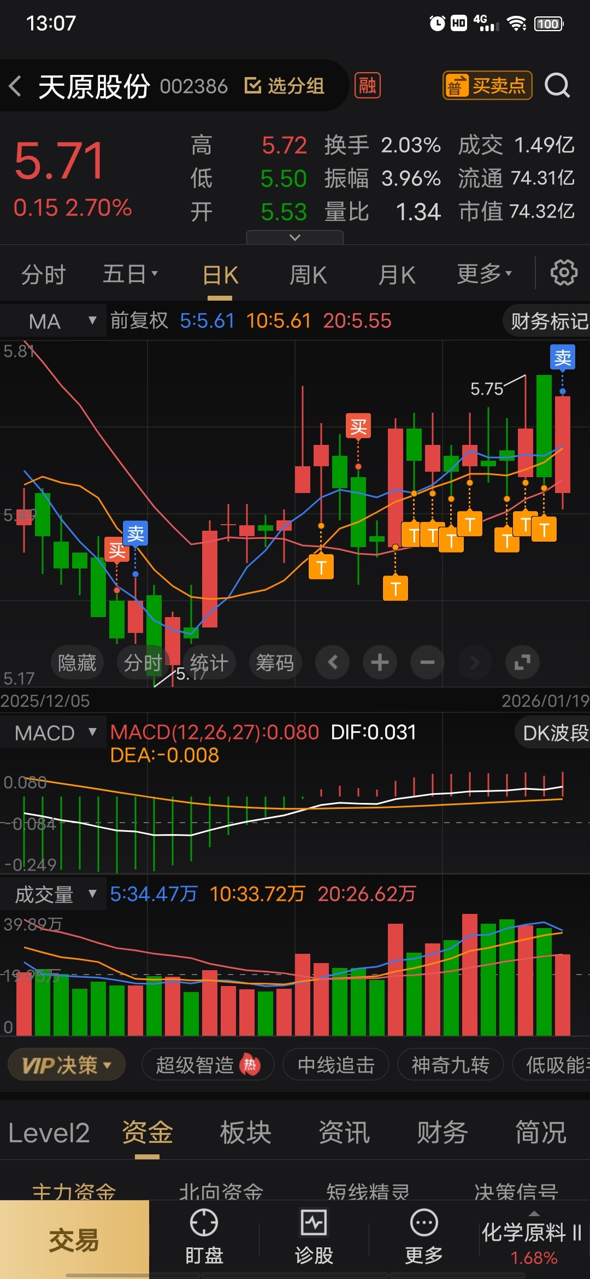The width and height of the screenshot is (590, 1279).
Task: Switch to 资讯 news tab
Action: [344, 1133]
